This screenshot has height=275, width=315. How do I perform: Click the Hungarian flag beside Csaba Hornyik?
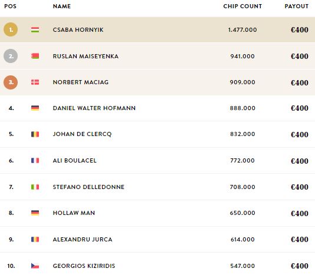pos(35,29)
